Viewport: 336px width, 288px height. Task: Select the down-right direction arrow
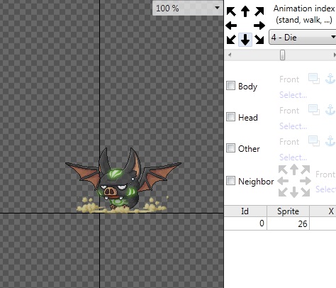259,40
